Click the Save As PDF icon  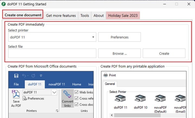point(16,94)
